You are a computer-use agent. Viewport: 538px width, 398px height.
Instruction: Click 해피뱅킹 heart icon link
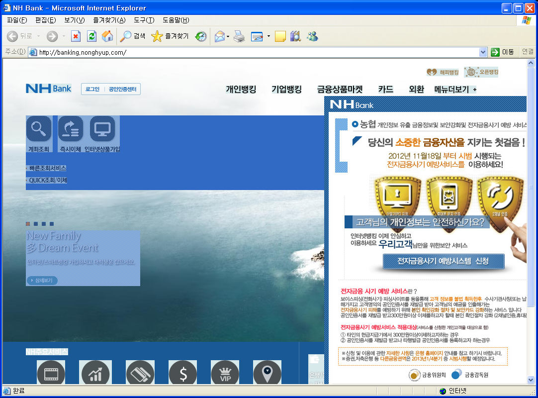point(443,72)
